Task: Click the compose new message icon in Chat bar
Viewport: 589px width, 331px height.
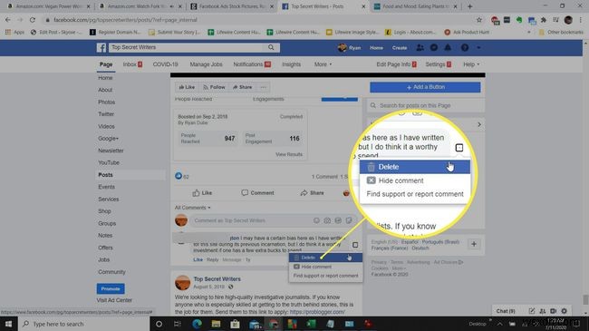Action: 532,311
